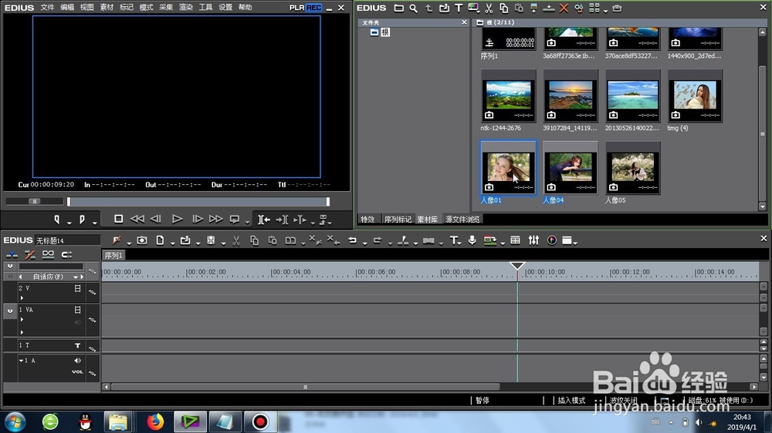This screenshot has width=772, height=433.
Task: Add clip icon in bin toolbar
Action: point(444,8)
